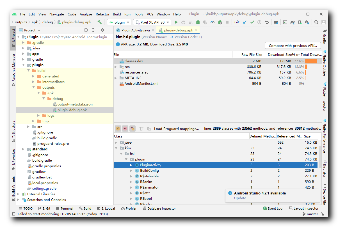Expand the java package in class list

point(116,143)
